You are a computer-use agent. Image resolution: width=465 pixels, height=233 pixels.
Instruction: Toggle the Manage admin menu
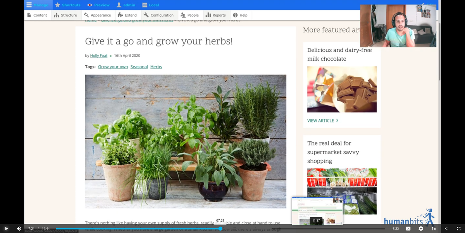click(38, 5)
